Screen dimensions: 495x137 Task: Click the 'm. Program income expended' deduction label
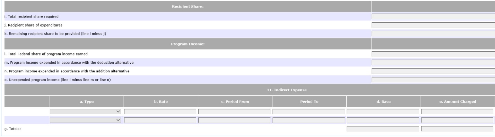click(x=69, y=62)
